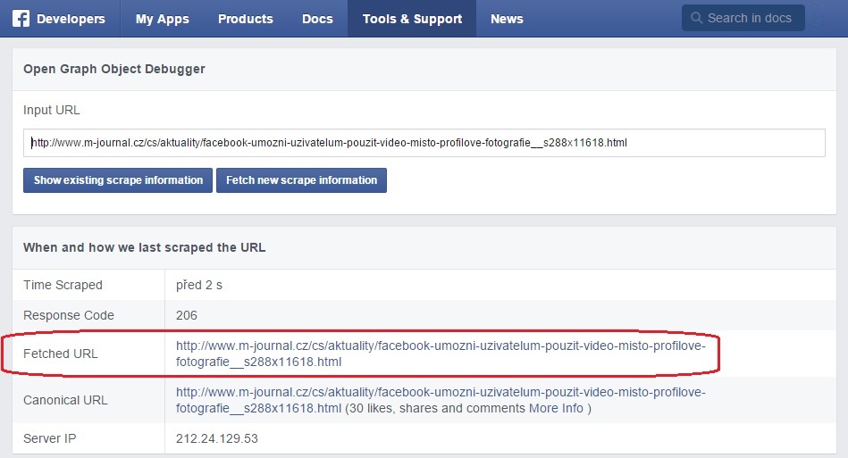Open the My Apps menu
This screenshot has height=458, width=848.
(x=163, y=19)
